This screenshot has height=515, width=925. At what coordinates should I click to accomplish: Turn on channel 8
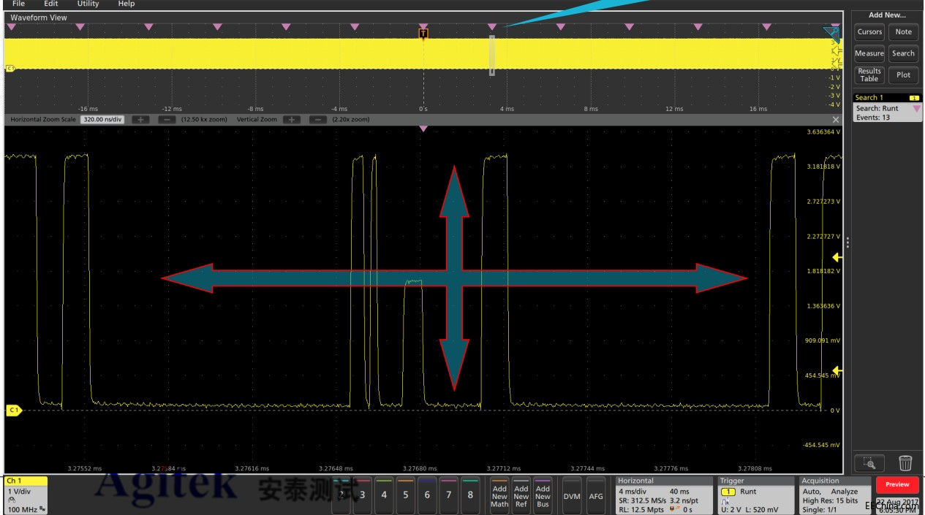pyautogui.click(x=470, y=495)
